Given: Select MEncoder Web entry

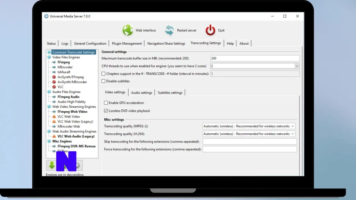Looking at the screenshot, I should click(x=68, y=126).
